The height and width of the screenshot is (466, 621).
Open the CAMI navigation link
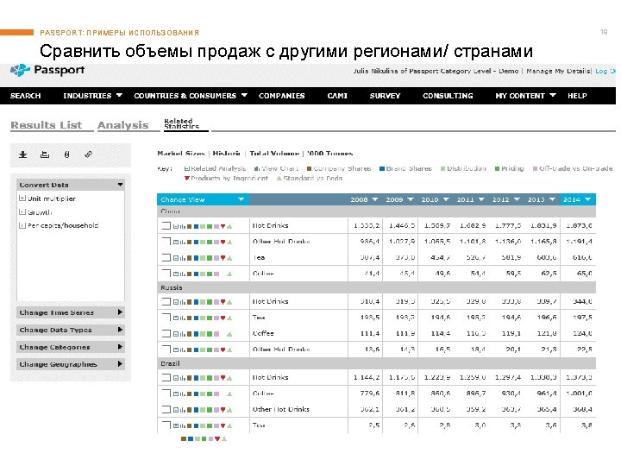337,96
